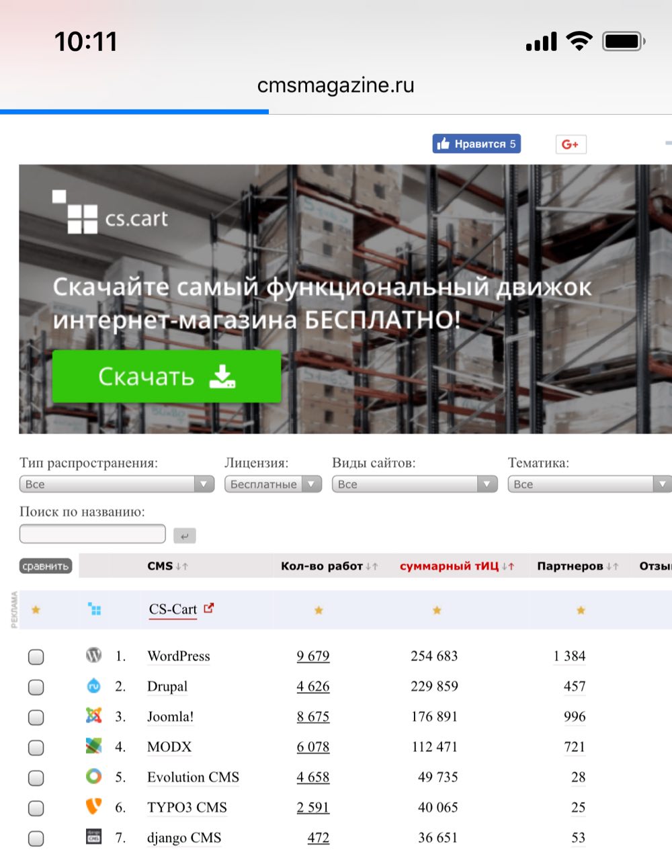Screen dimensions: 672x860
Task: Tap the cellular signal bars icon
Action: tap(542, 42)
